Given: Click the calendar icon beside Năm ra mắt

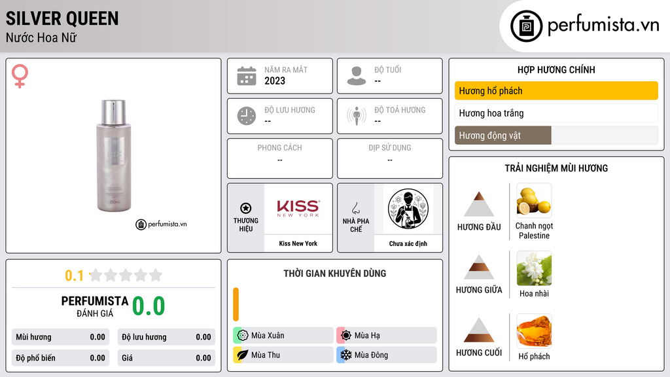Looking at the screenshot, I should coord(247,76).
